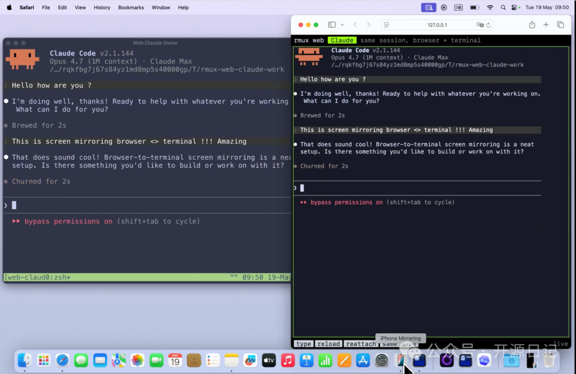
Task: Click 'Brewed for 2s' in browser terminal
Action: point(323,115)
